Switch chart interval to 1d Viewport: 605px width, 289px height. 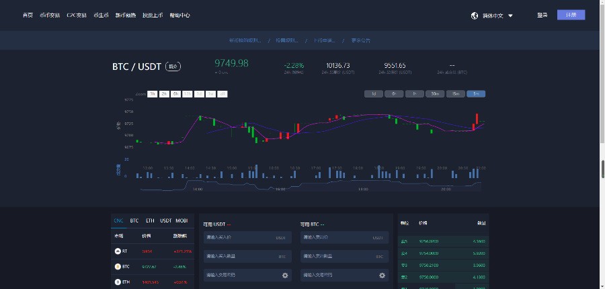click(x=373, y=94)
